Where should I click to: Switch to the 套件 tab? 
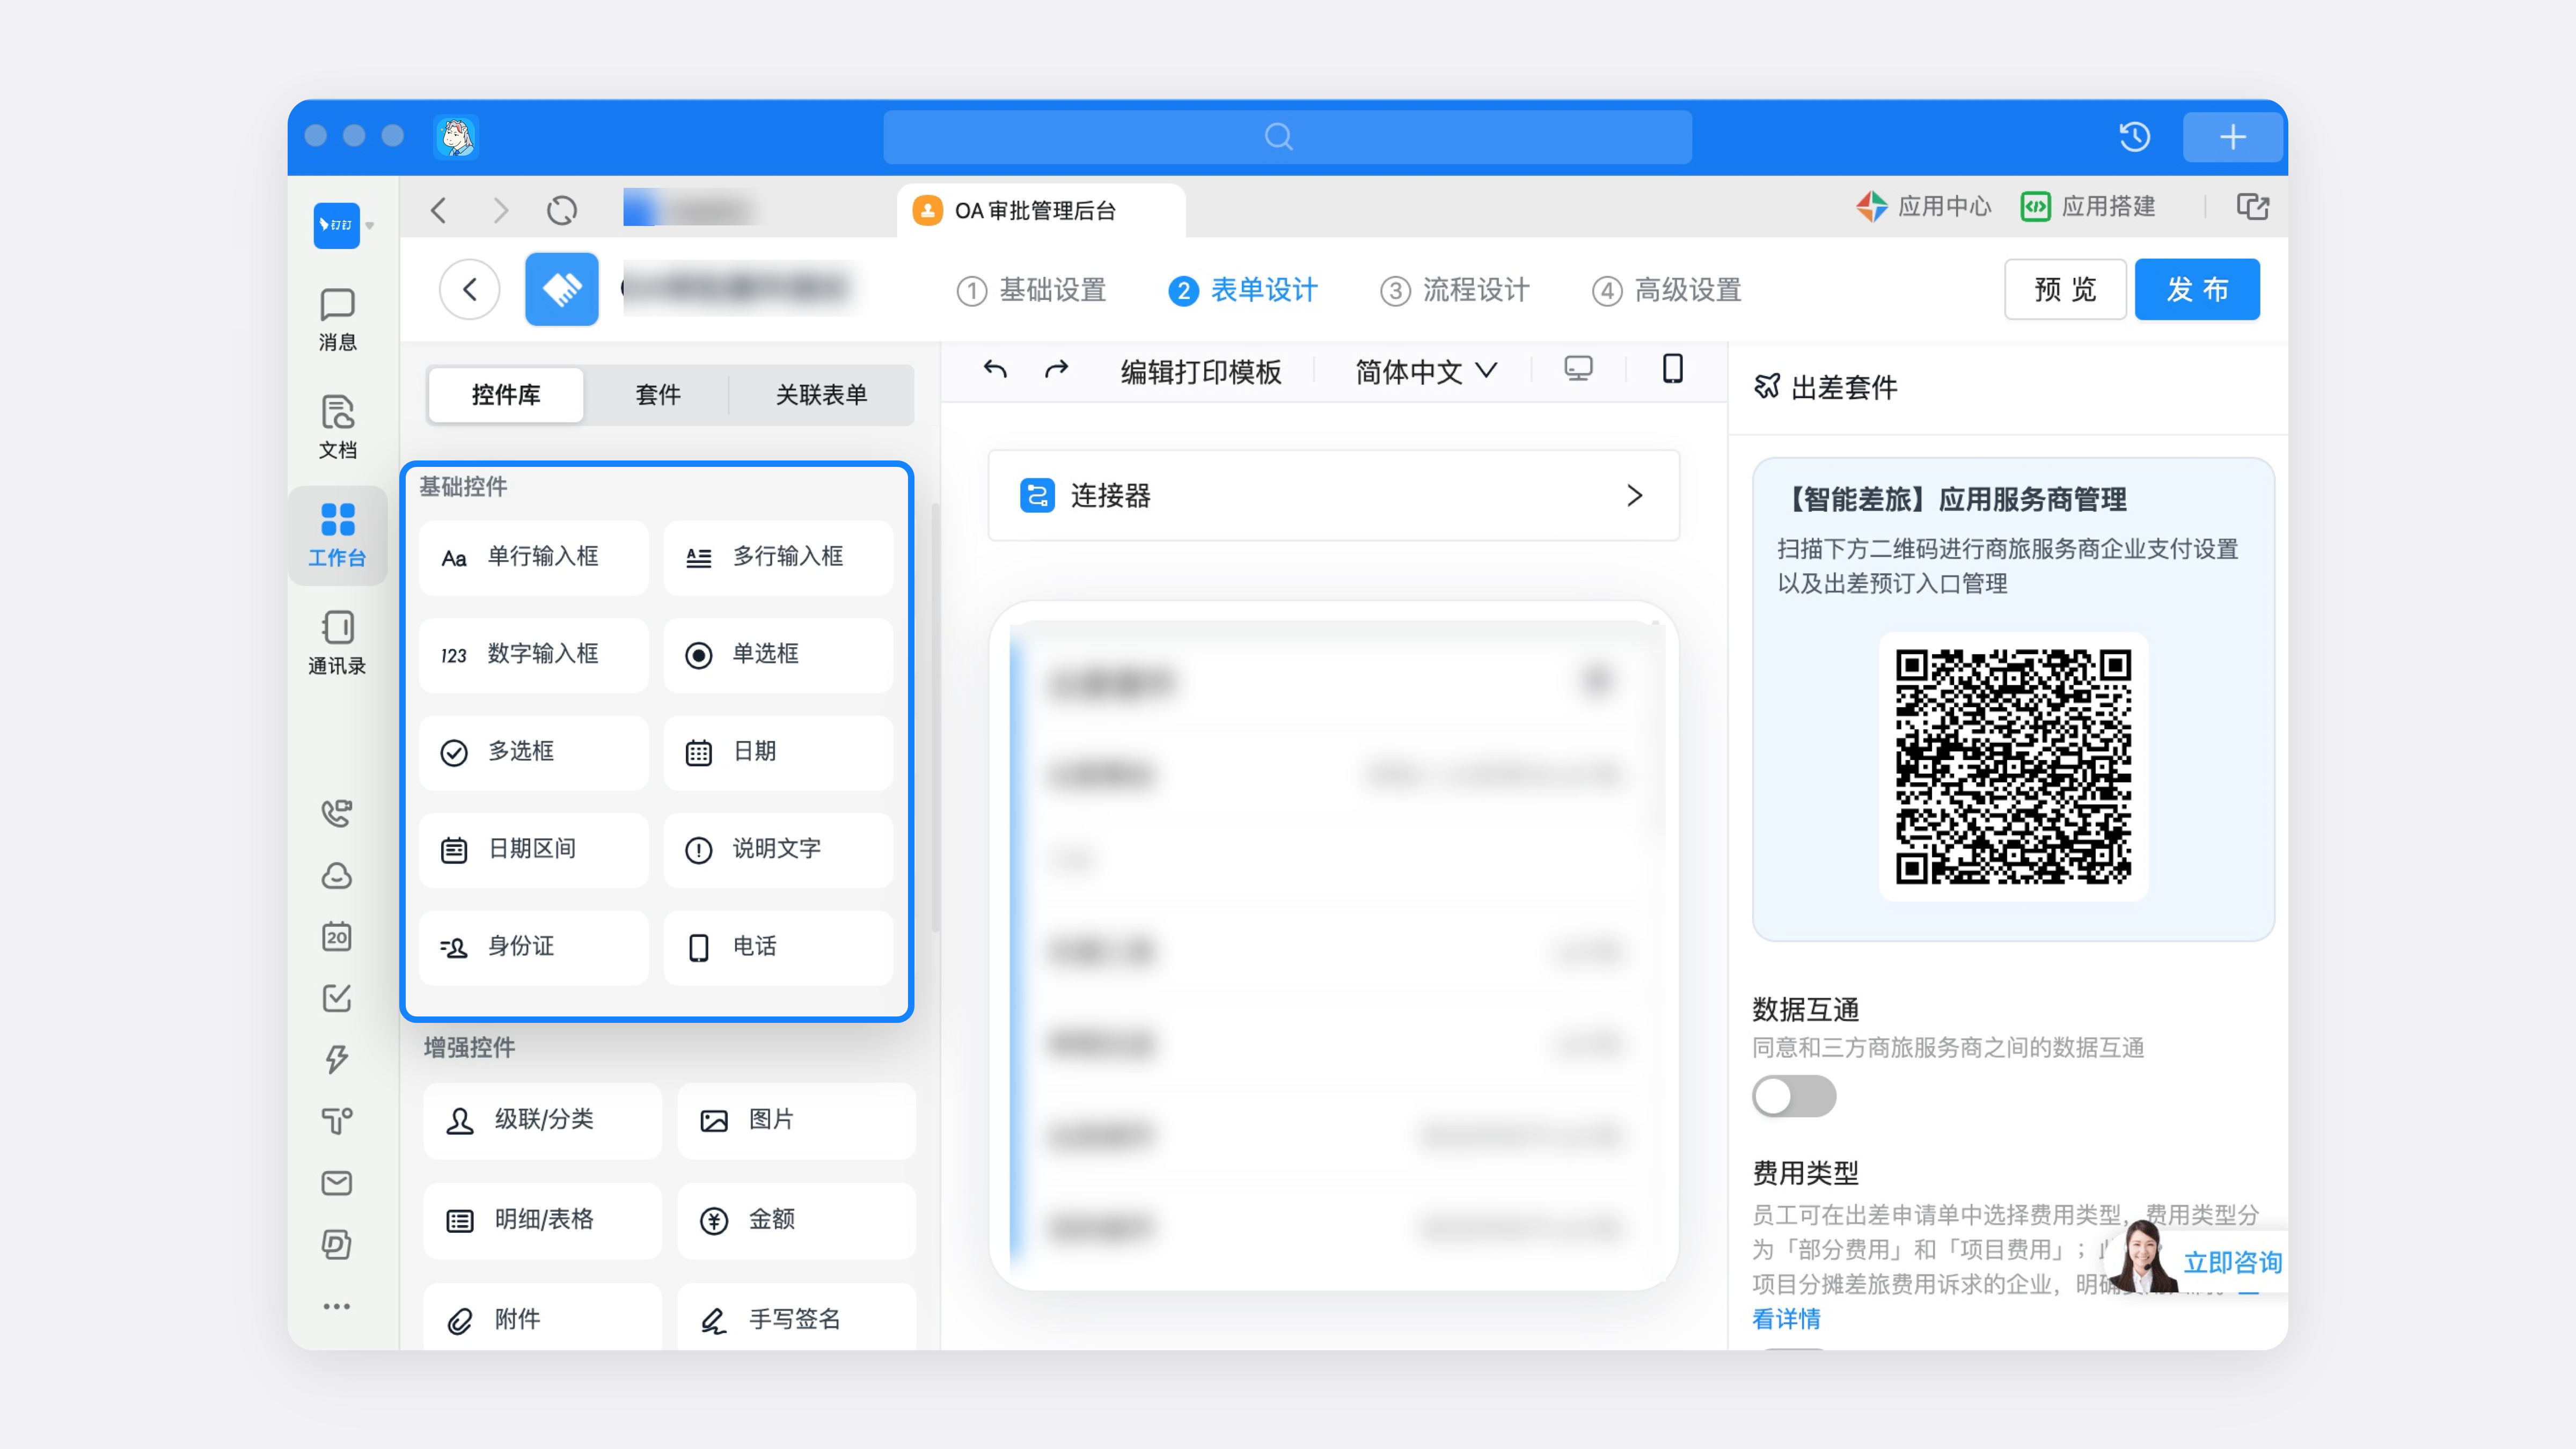658,395
